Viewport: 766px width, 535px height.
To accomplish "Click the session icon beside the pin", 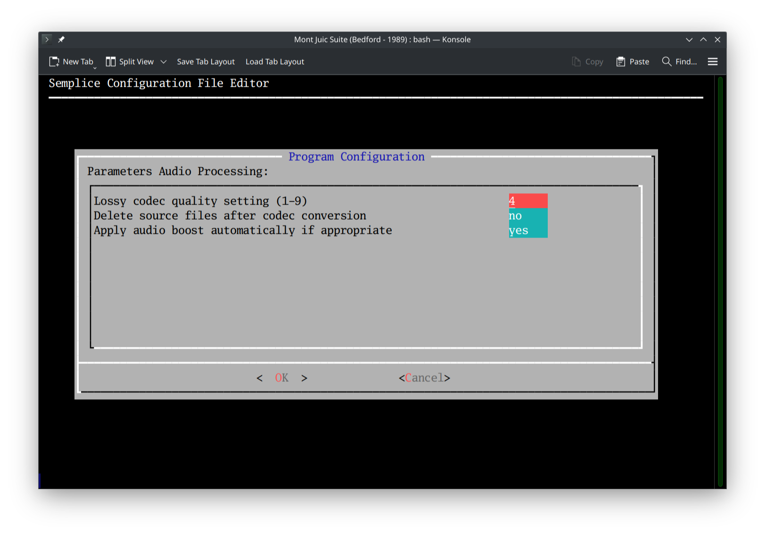I will 47,40.
